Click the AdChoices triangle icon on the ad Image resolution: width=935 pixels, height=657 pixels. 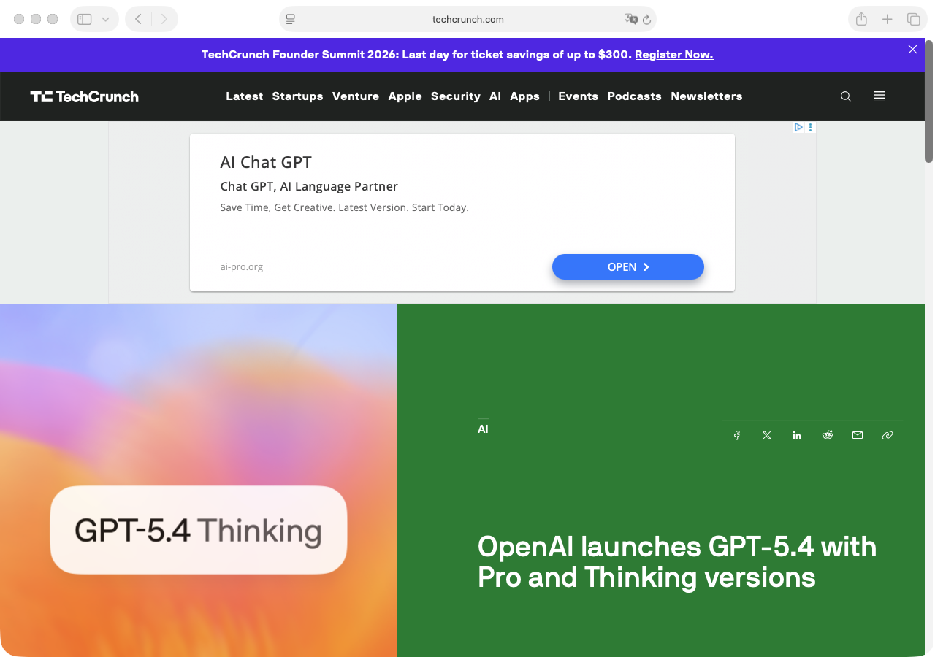798,127
